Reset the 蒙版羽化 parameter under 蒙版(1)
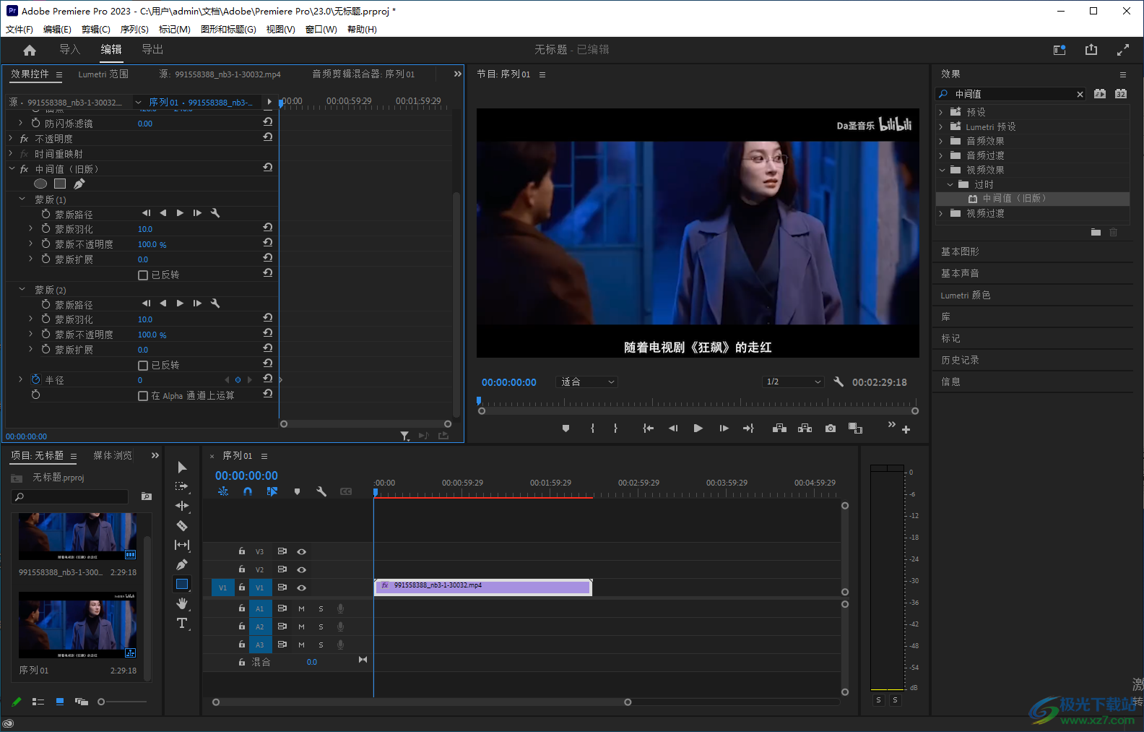This screenshot has height=732, width=1144. 268,228
